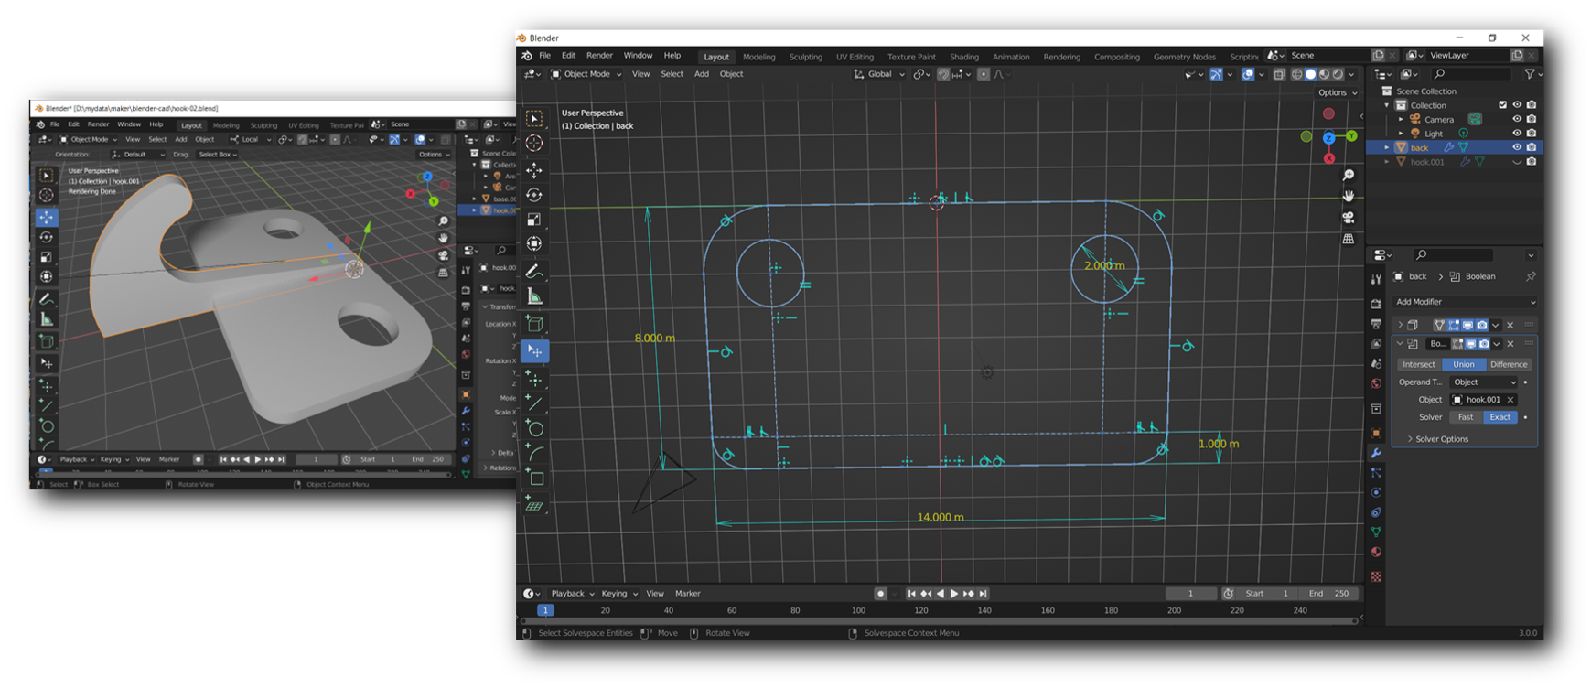Viewport: 1591px width, 688px height.
Task: Select the Annotate pencil tool
Action: (x=534, y=272)
